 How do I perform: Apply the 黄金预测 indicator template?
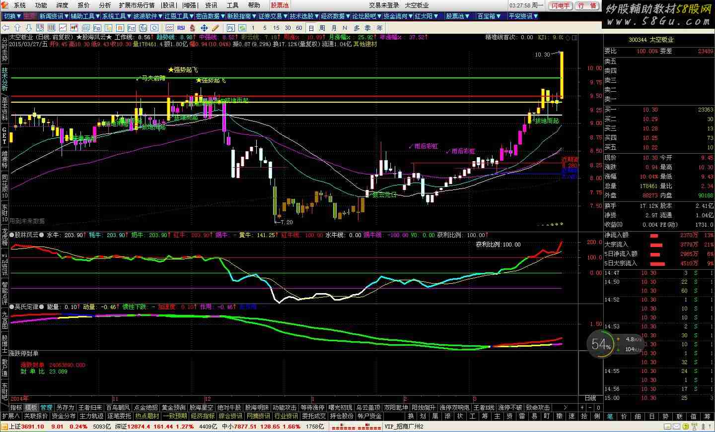click(x=174, y=408)
